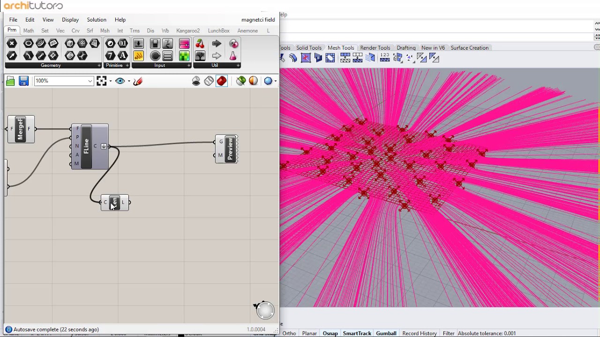This screenshot has width=600, height=337.
Task: Toggle Filter in the Rhino status bar
Action: click(x=449, y=333)
